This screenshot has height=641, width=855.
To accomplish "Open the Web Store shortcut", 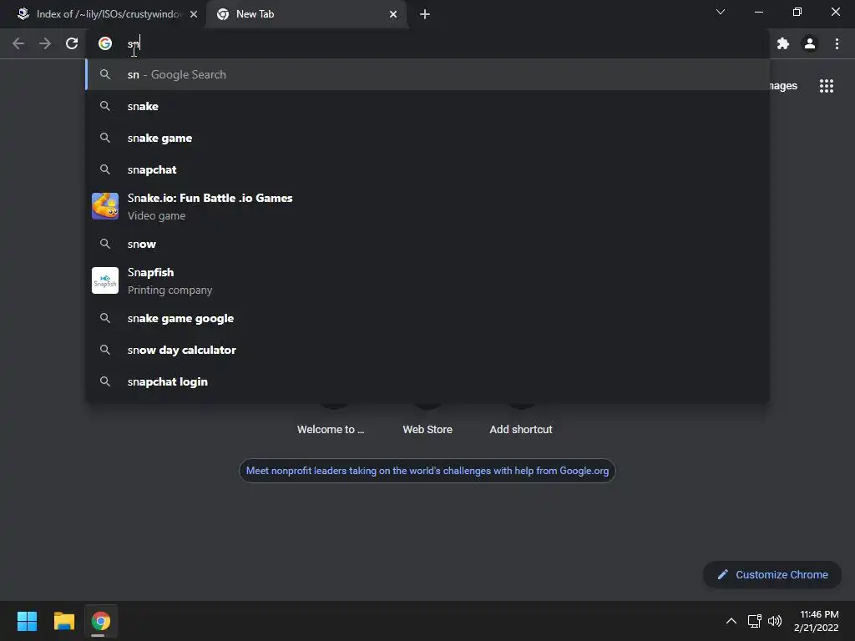I will point(427,430).
